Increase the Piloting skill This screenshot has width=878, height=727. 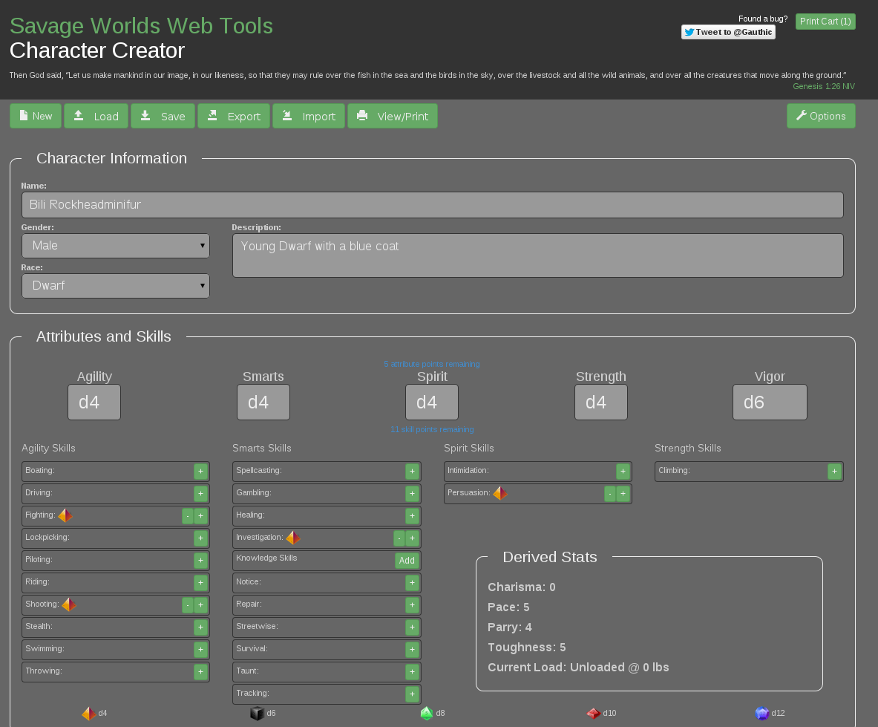[200, 561]
